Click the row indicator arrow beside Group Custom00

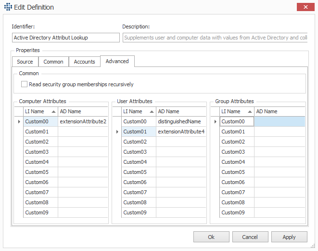[x=216, y=121]
